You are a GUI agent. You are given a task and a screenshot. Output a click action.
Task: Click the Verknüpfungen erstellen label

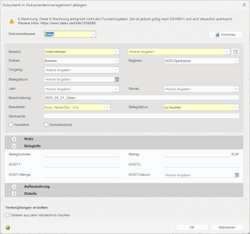26,208
